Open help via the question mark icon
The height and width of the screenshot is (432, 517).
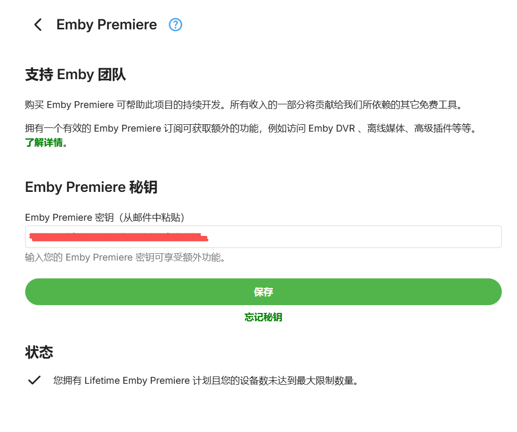coord(175,25)
